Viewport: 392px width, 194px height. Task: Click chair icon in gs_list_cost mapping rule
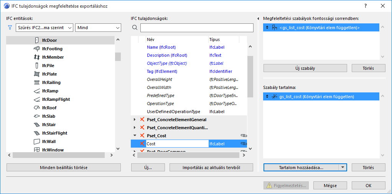275,28
